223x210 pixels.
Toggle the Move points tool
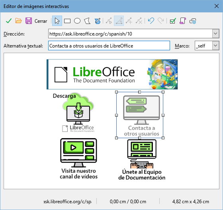click(119, 21)
